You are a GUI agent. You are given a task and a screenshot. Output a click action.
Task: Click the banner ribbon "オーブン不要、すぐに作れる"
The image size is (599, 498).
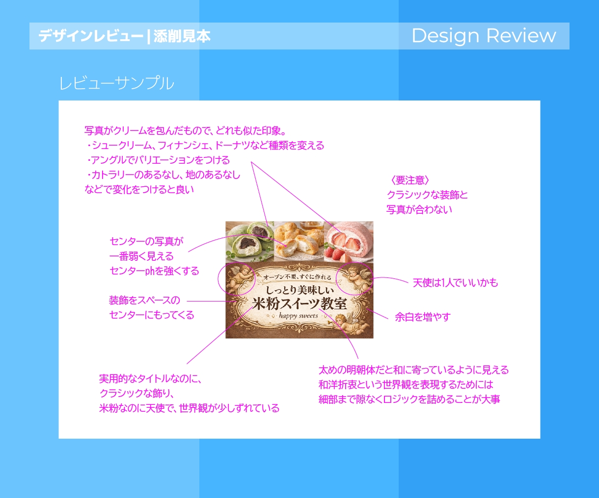point(298,277)
